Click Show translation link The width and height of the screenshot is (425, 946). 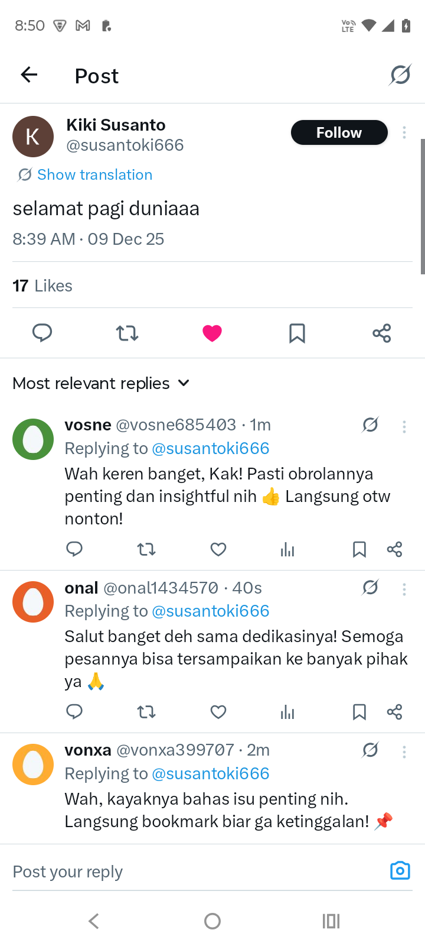pyautogui.click(x=94, y=175)
